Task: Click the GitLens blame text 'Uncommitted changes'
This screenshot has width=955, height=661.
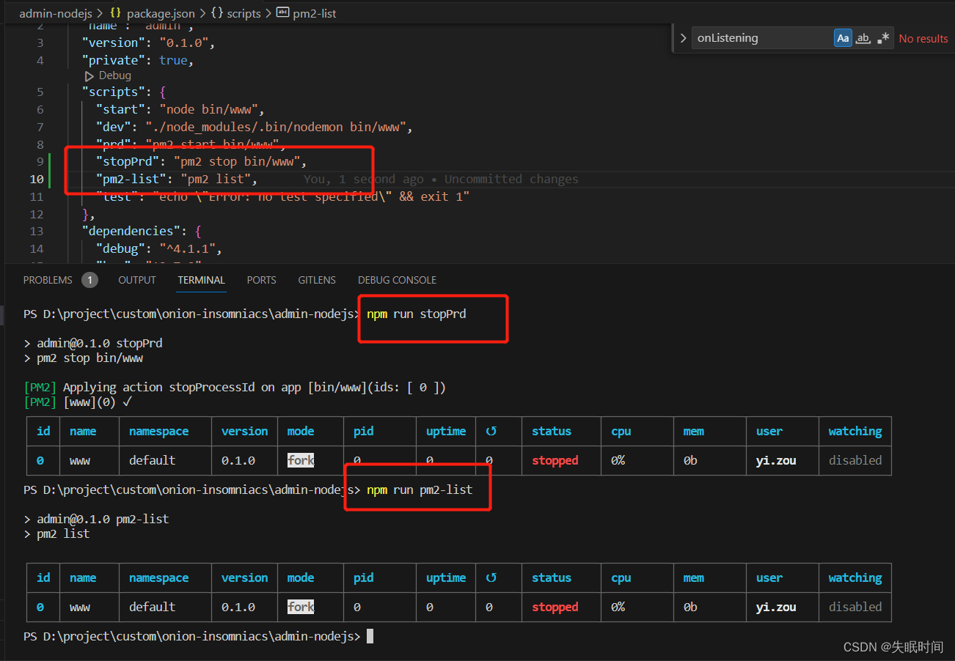Action: 511,180
